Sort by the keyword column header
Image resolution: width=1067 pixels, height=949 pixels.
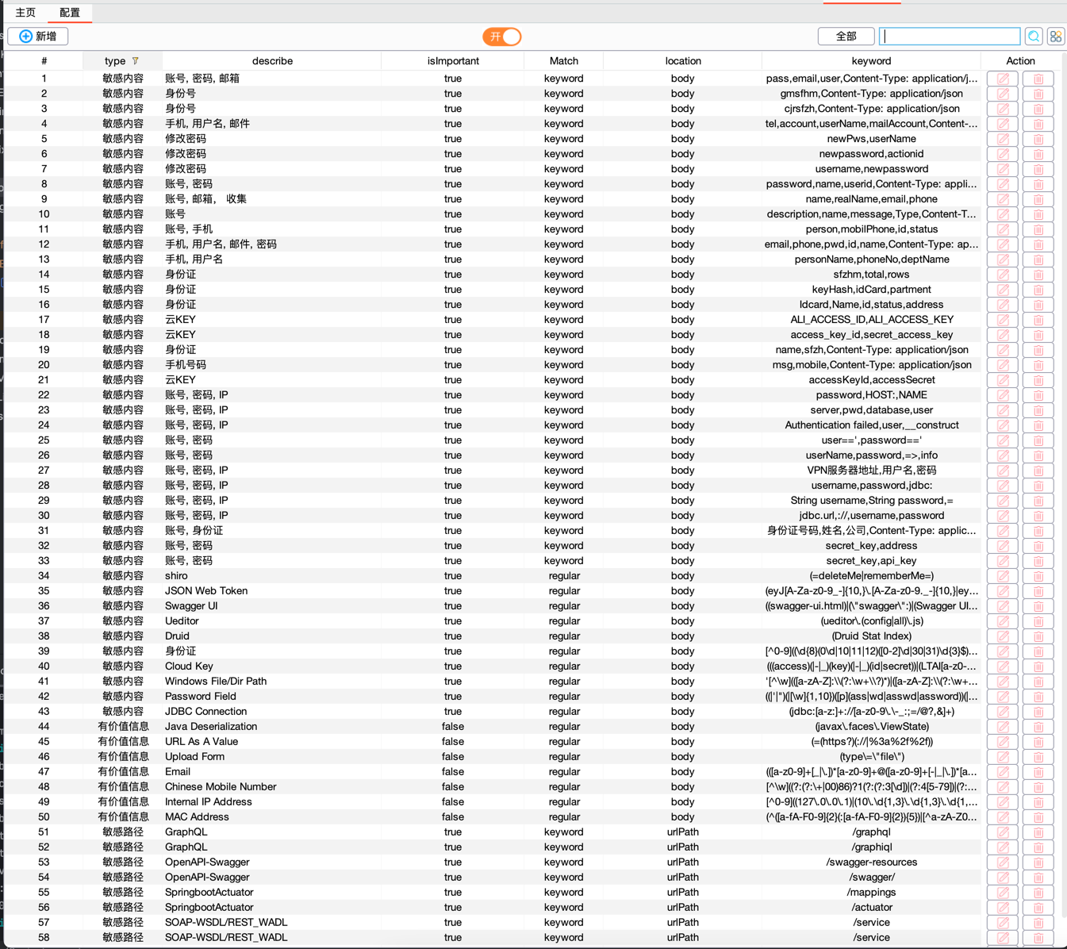871,61
